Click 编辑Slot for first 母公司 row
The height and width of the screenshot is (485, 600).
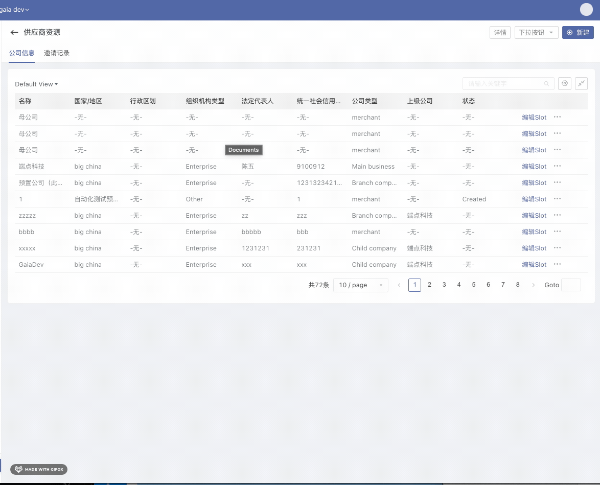point(534,118)
